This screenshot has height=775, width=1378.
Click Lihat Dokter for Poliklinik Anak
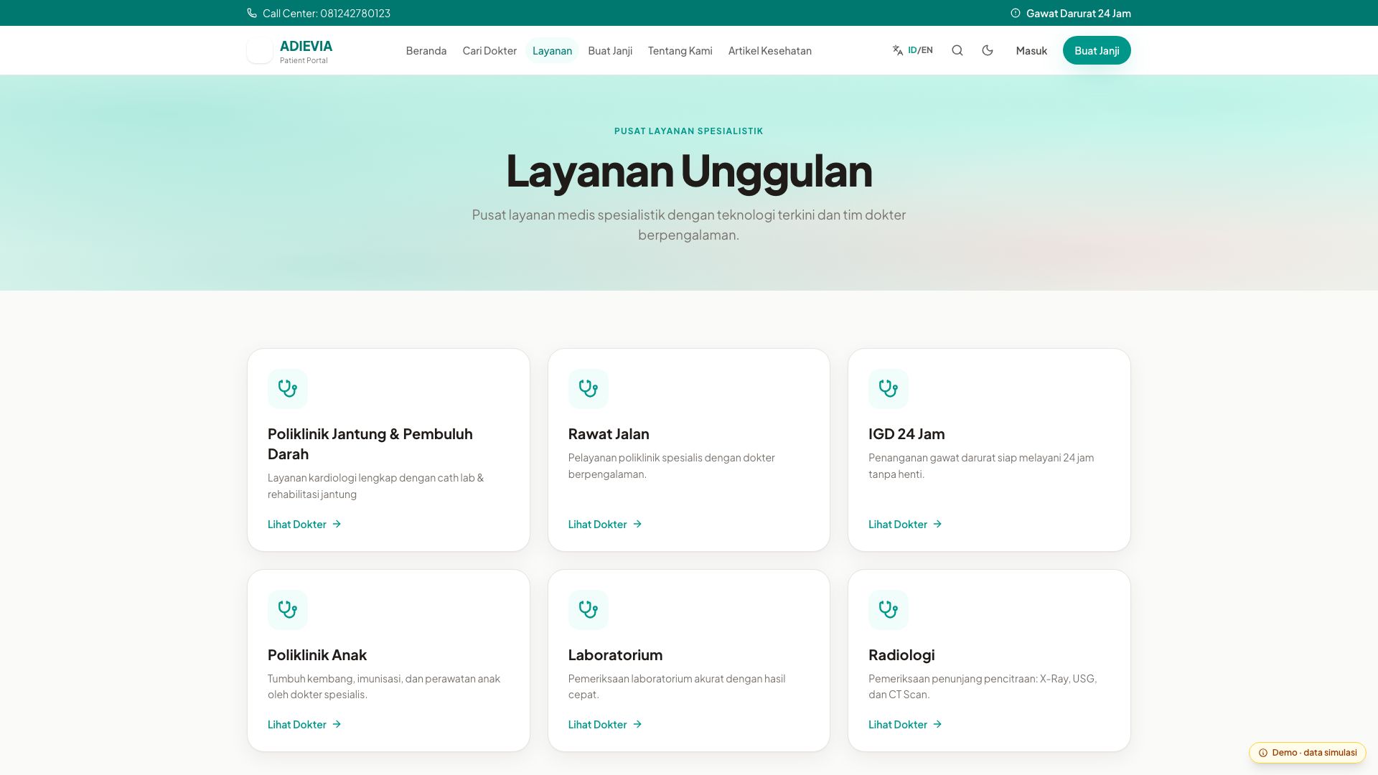pyautogui.click(x=304, y=725)
